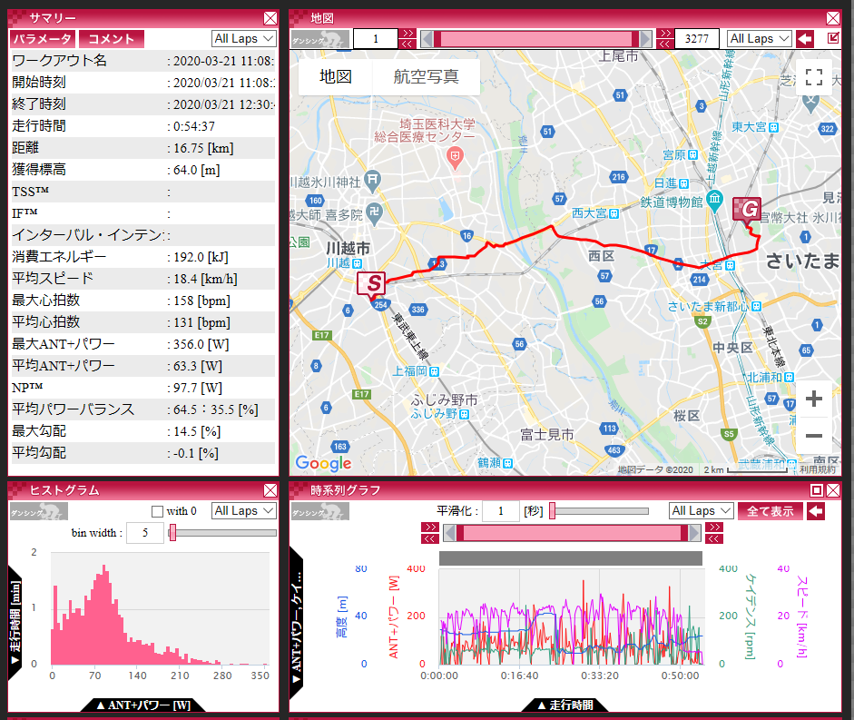The width and height of the screenshot is (854, 720).
Task: Maximize the time series graph panel
Action: coord(817,490)
